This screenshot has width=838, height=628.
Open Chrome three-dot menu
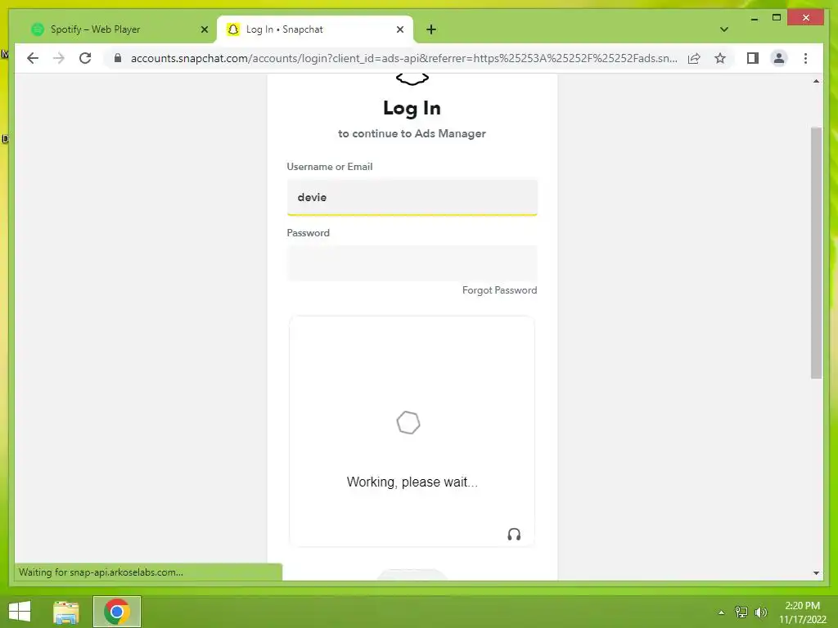coord(805,58)
